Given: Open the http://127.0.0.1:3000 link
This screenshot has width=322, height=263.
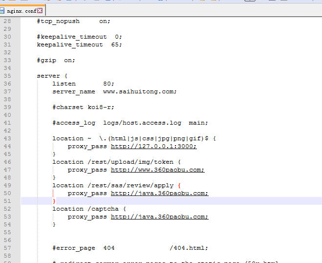Looking at the screenshot, I should (x=153, y=146).
